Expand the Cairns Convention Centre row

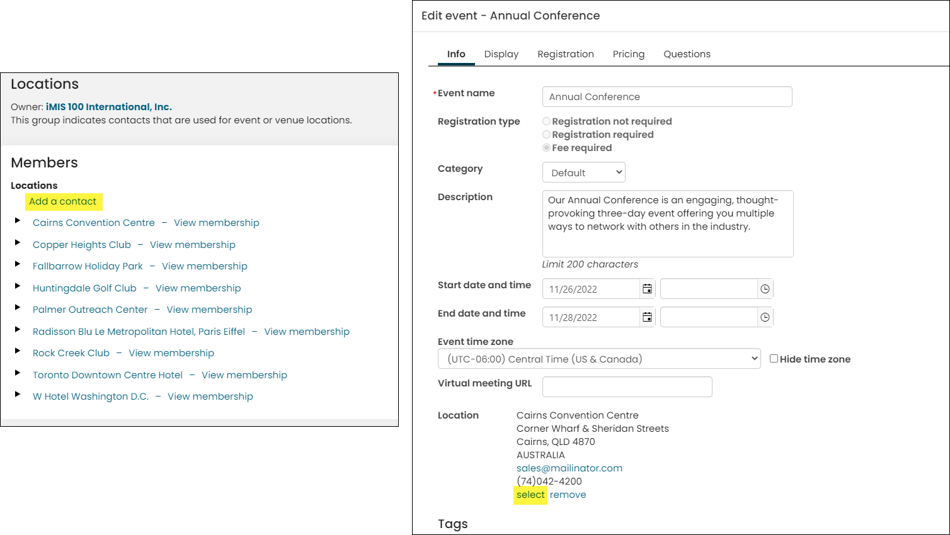[x=18, y=220]
